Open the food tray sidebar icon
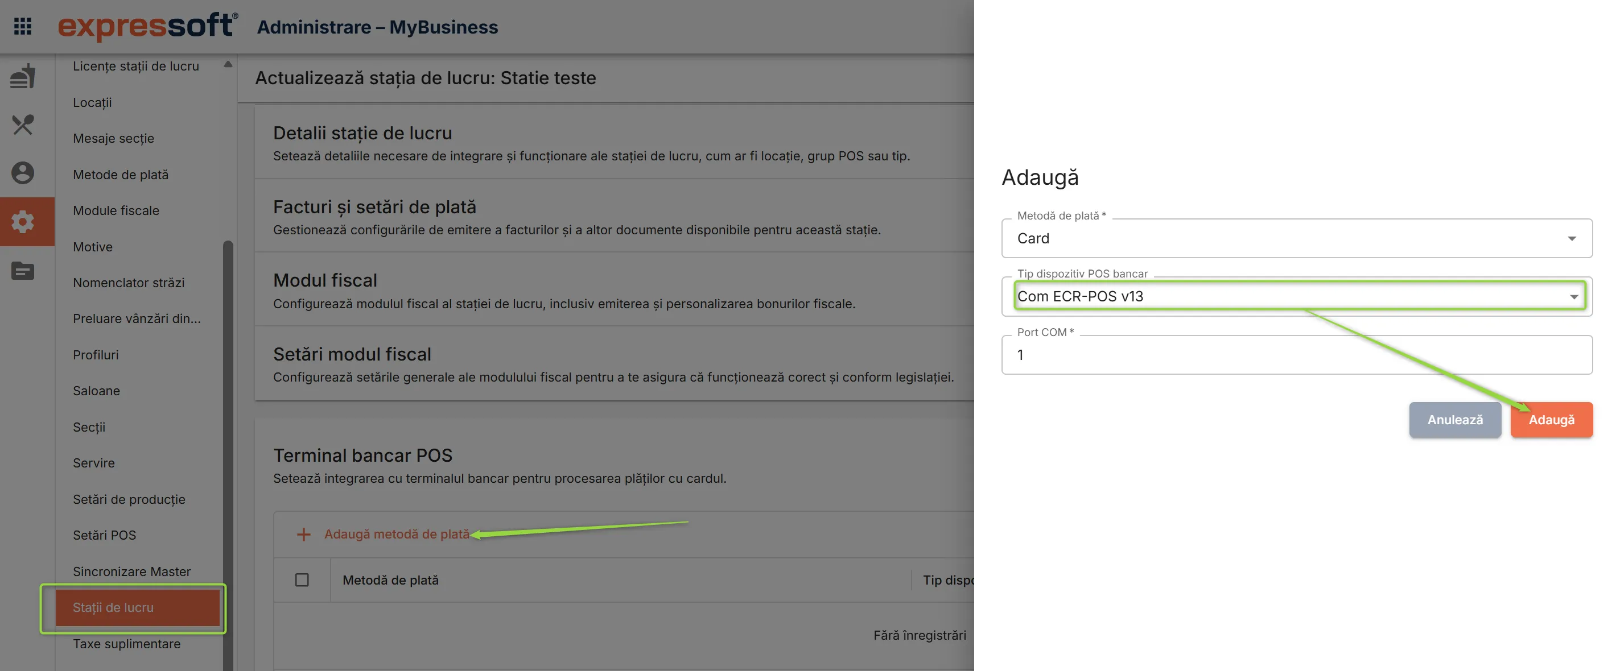The image size is (1616, 671). [23, 76]
